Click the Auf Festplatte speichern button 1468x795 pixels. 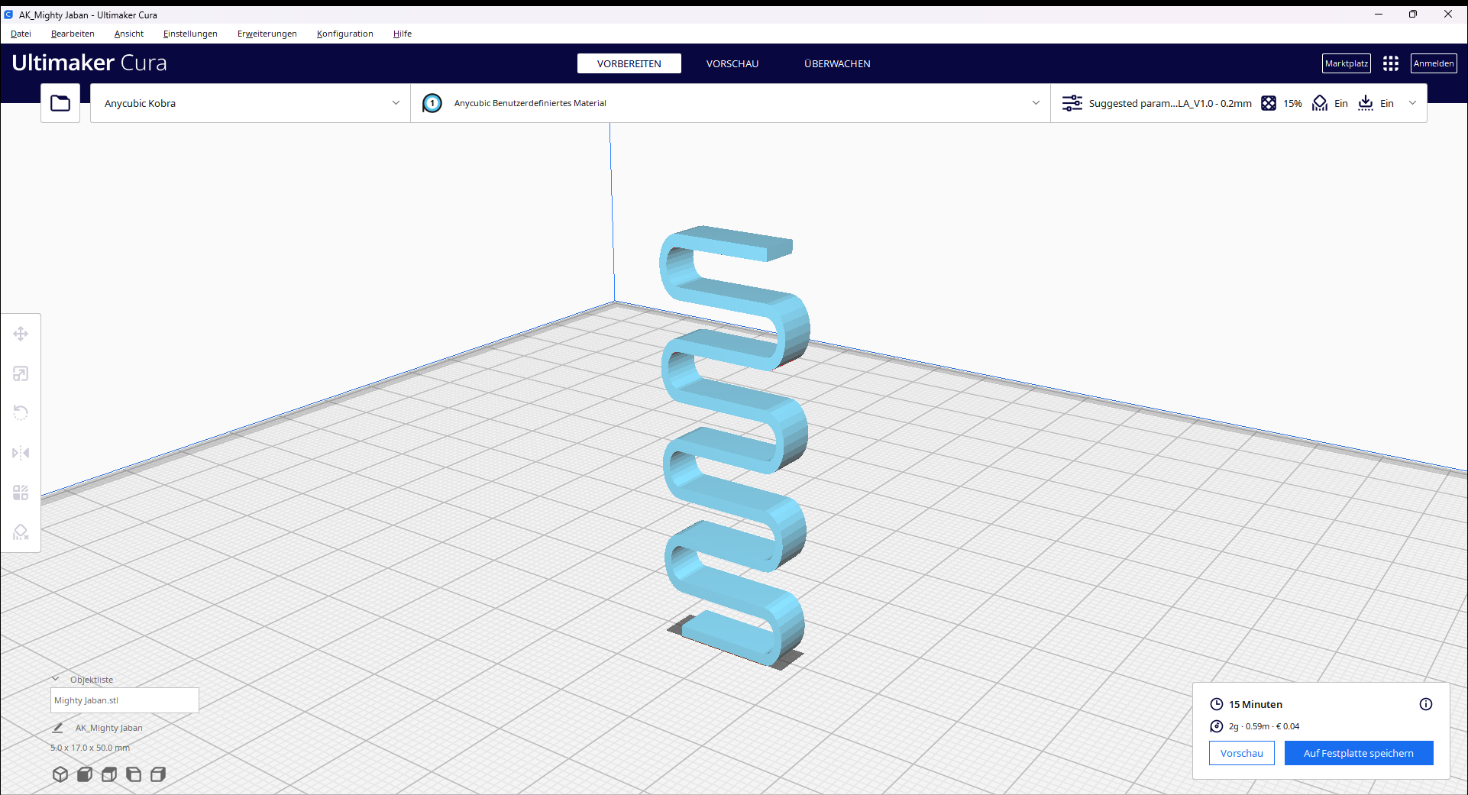click(x=1359, y=753)
